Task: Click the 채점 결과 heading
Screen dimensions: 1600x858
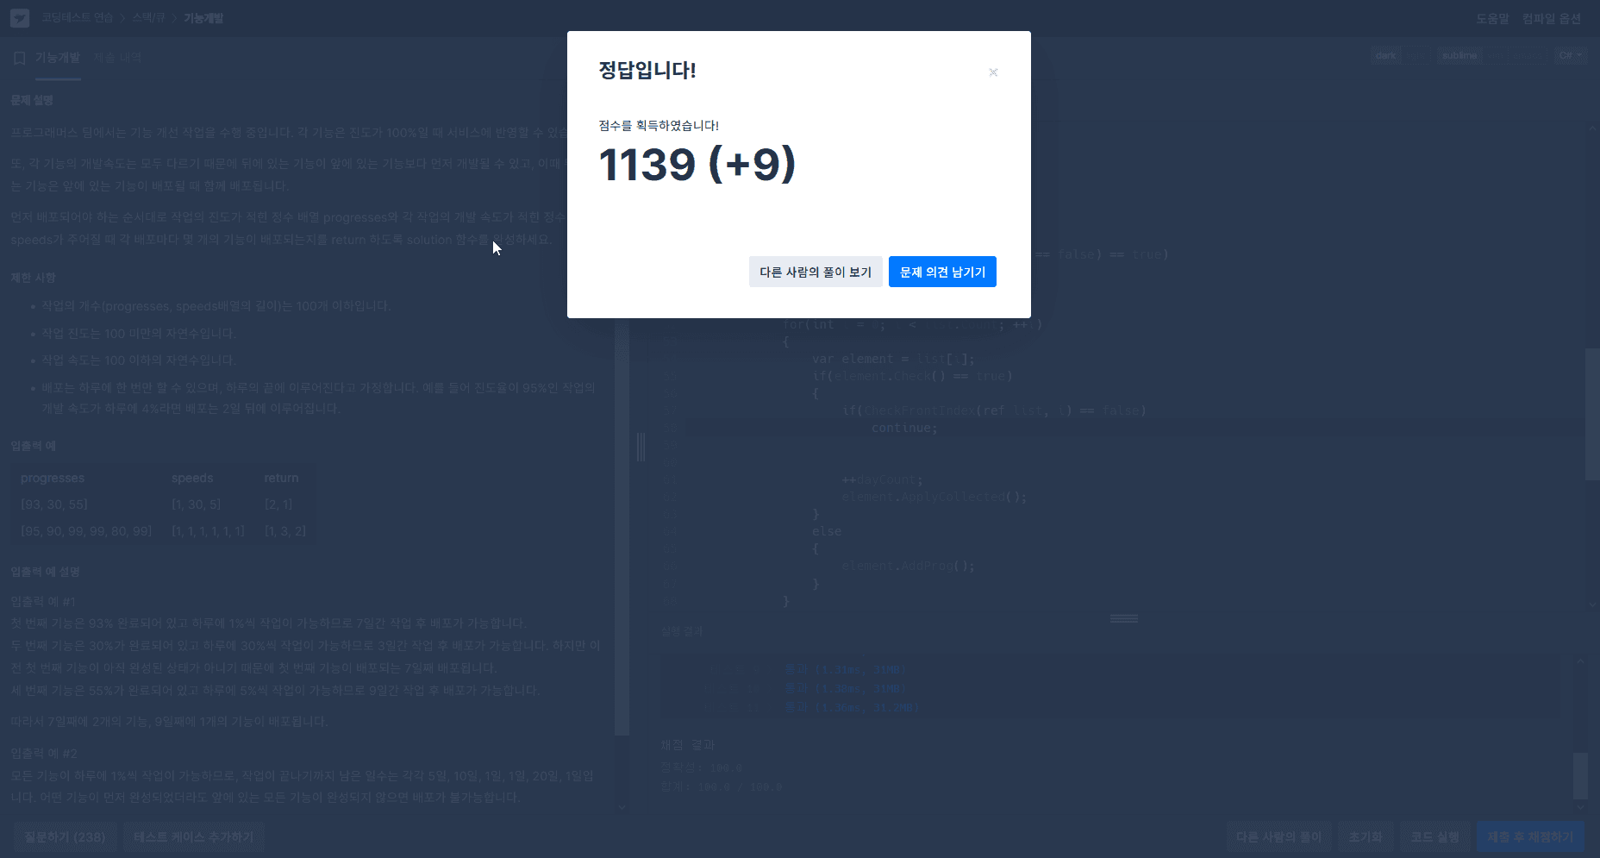Action: click(x=687, y=744)
